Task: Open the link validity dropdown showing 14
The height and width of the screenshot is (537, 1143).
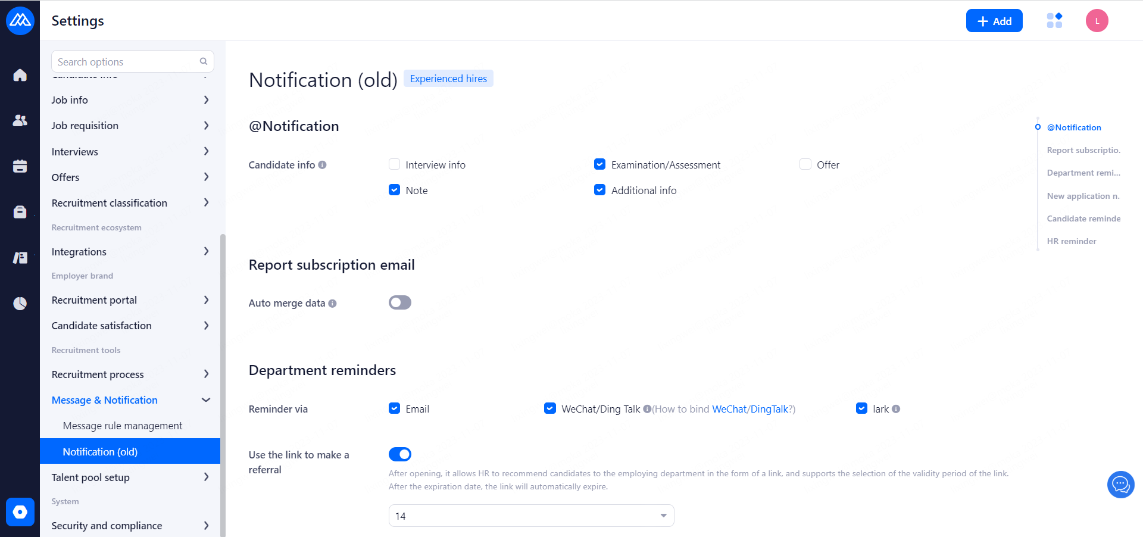Action: point(531,516)
